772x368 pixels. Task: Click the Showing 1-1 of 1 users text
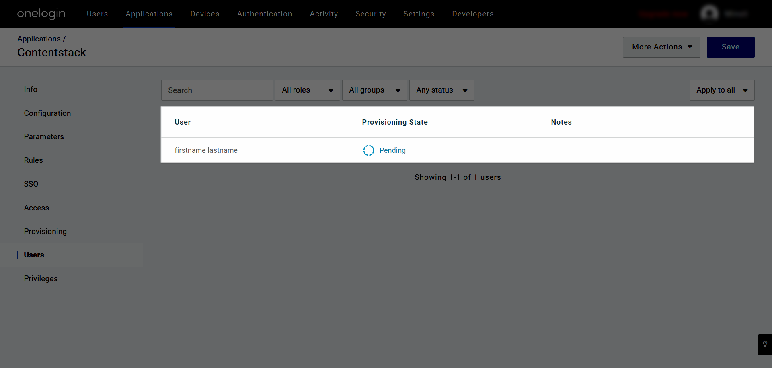[458, 177]
